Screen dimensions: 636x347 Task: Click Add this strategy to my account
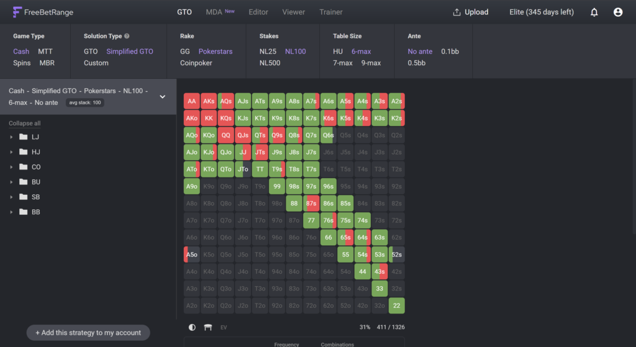88,333
